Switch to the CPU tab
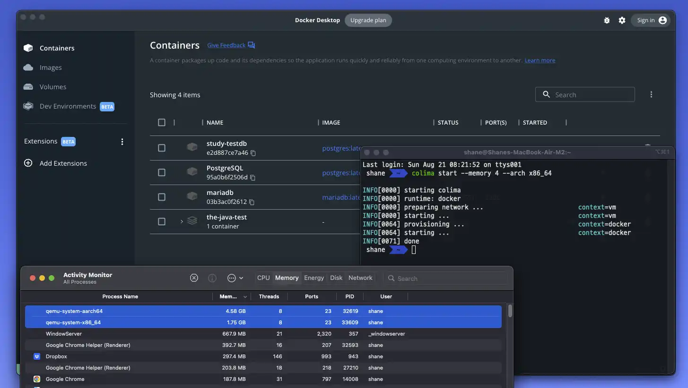The image size is (688, 388). (x=263, y=278)
